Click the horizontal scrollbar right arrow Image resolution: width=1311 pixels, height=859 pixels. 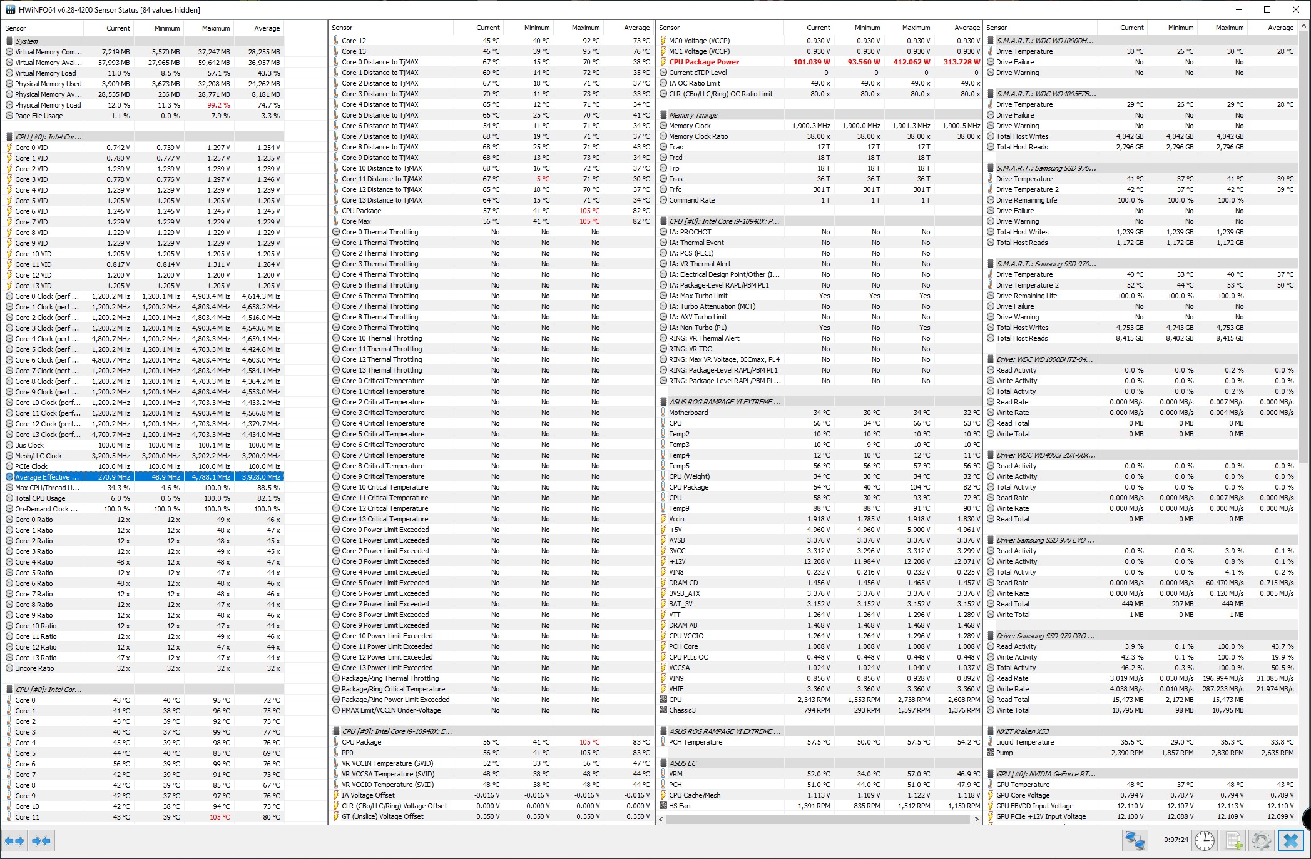pyautogui.click(x=977, y=819)
